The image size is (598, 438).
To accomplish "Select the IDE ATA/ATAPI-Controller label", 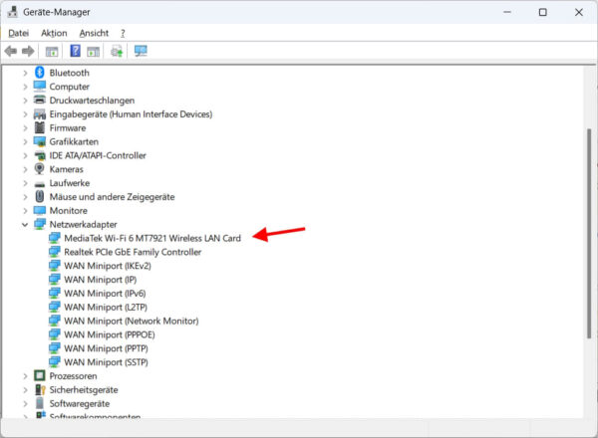I will (x=98, y=155).
